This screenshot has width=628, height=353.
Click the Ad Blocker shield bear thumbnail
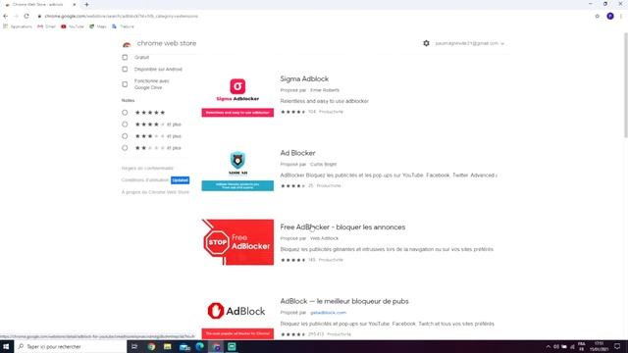coord(237,169)
